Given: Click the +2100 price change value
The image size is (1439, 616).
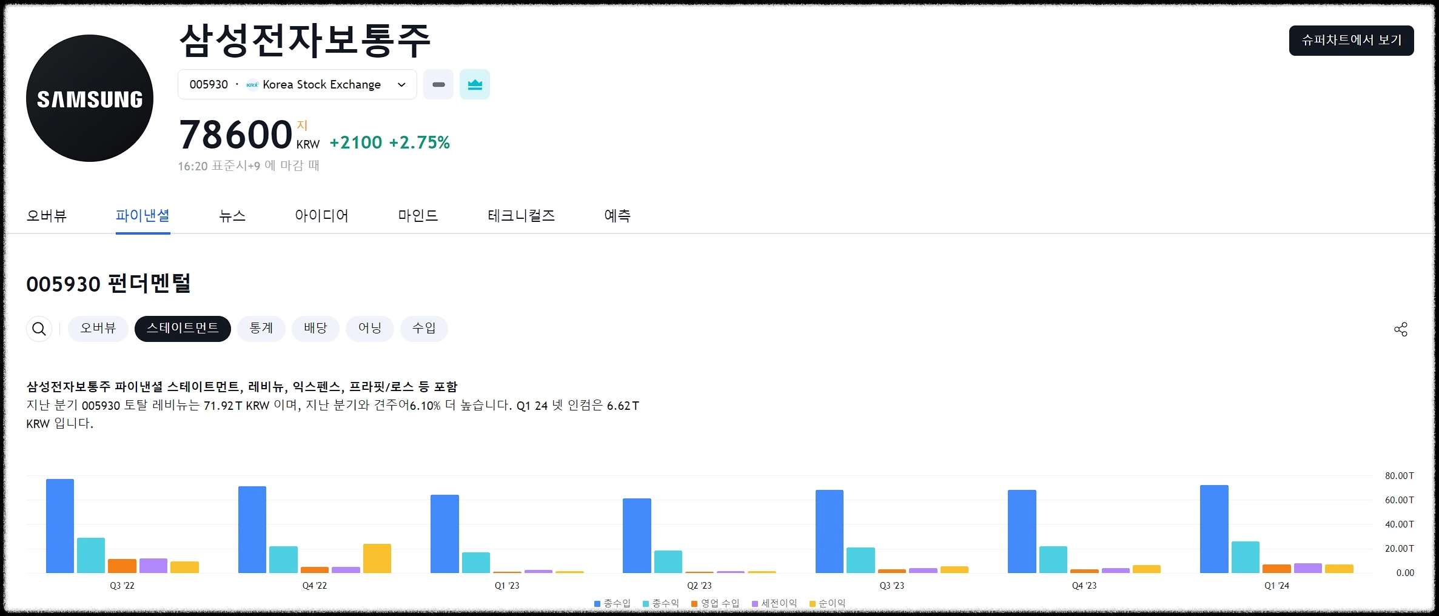Looking at the screenshot, I should (356, 142).
